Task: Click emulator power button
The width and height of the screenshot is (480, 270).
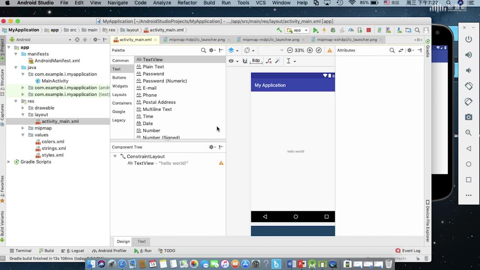Action: pos(468,39)
